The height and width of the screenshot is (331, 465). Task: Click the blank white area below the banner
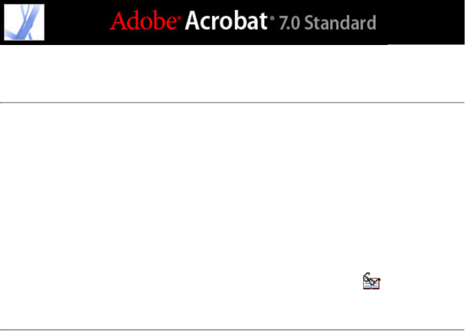[x=232, y=74]
